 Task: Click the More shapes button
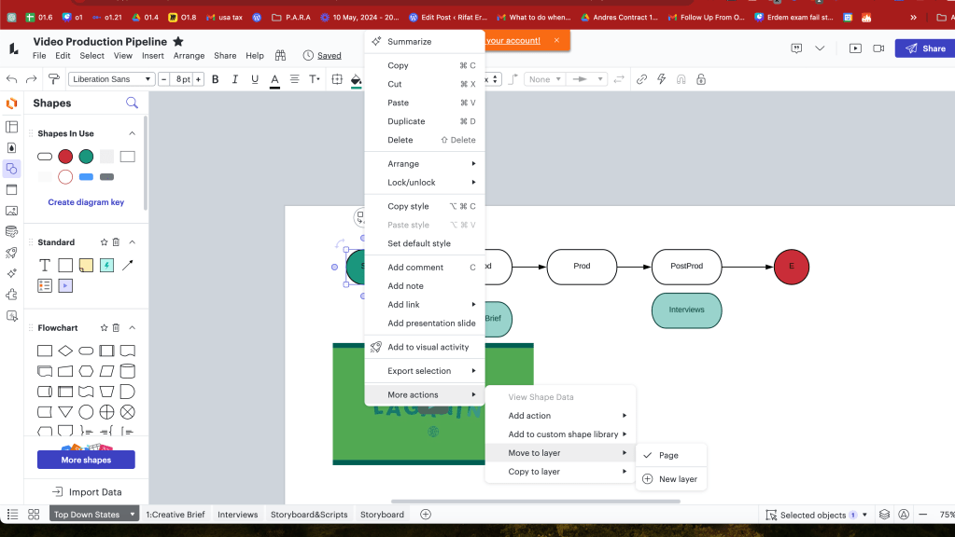(86, 460)
